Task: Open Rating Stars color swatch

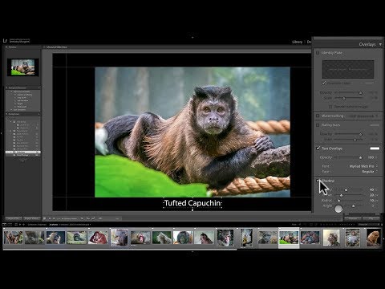Action: [x=375, y=125]
